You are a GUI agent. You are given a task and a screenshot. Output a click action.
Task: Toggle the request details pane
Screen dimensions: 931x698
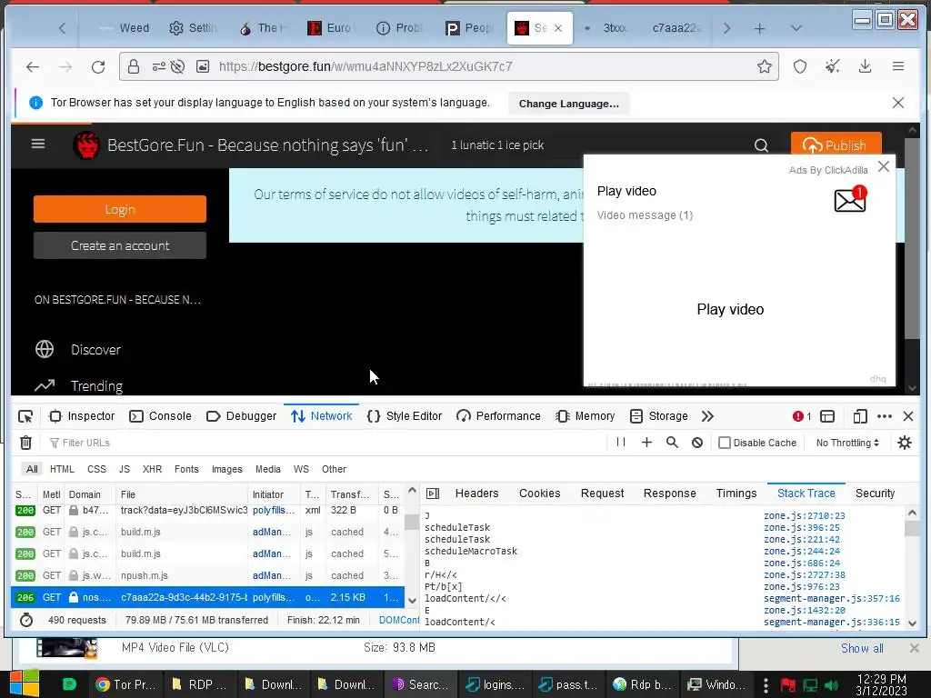[433, 494]
